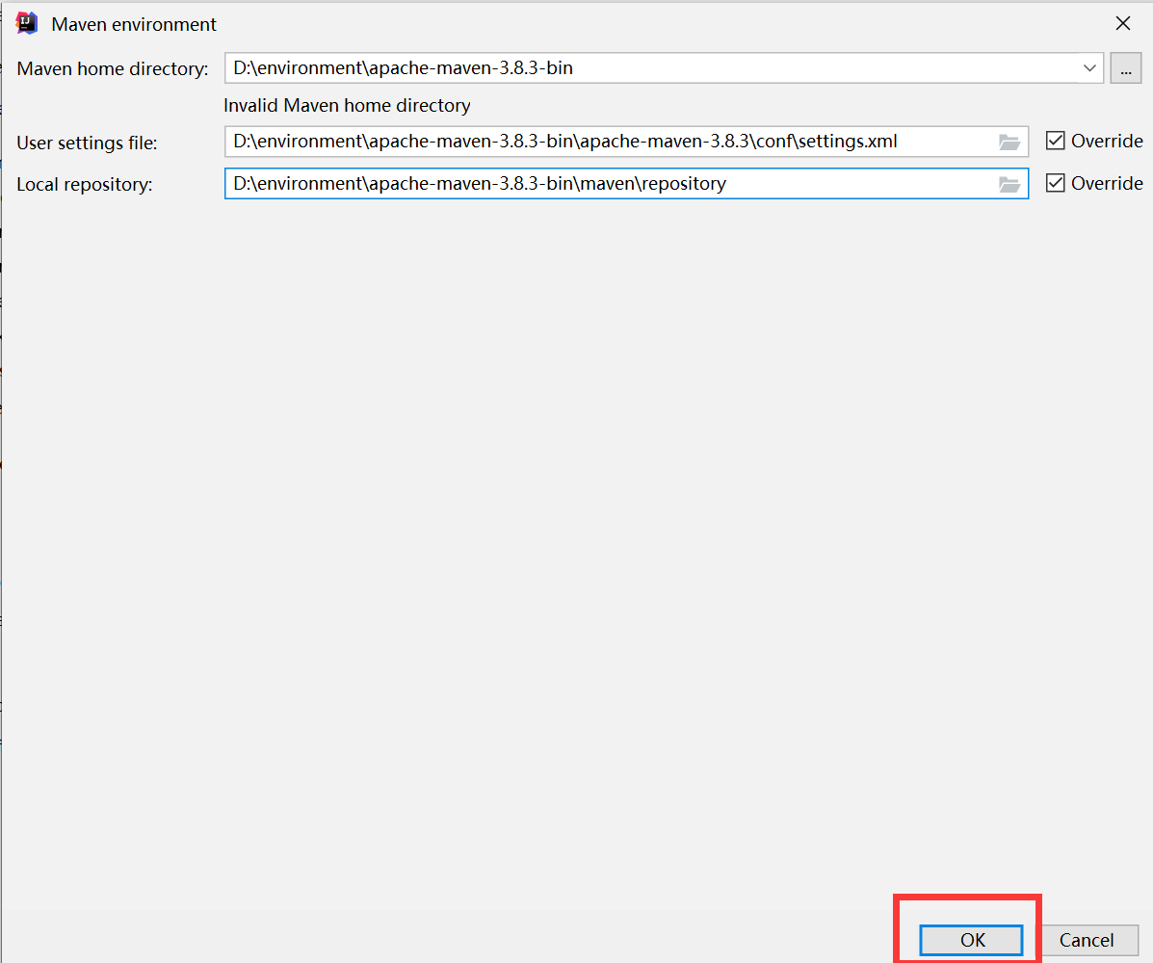Click the 'User settings file:' label
Screen dimensions: 1153x963
87,143
